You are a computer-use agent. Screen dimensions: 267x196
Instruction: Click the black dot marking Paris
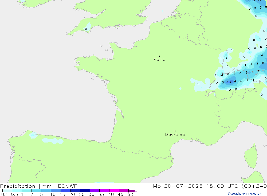(159, 56)
